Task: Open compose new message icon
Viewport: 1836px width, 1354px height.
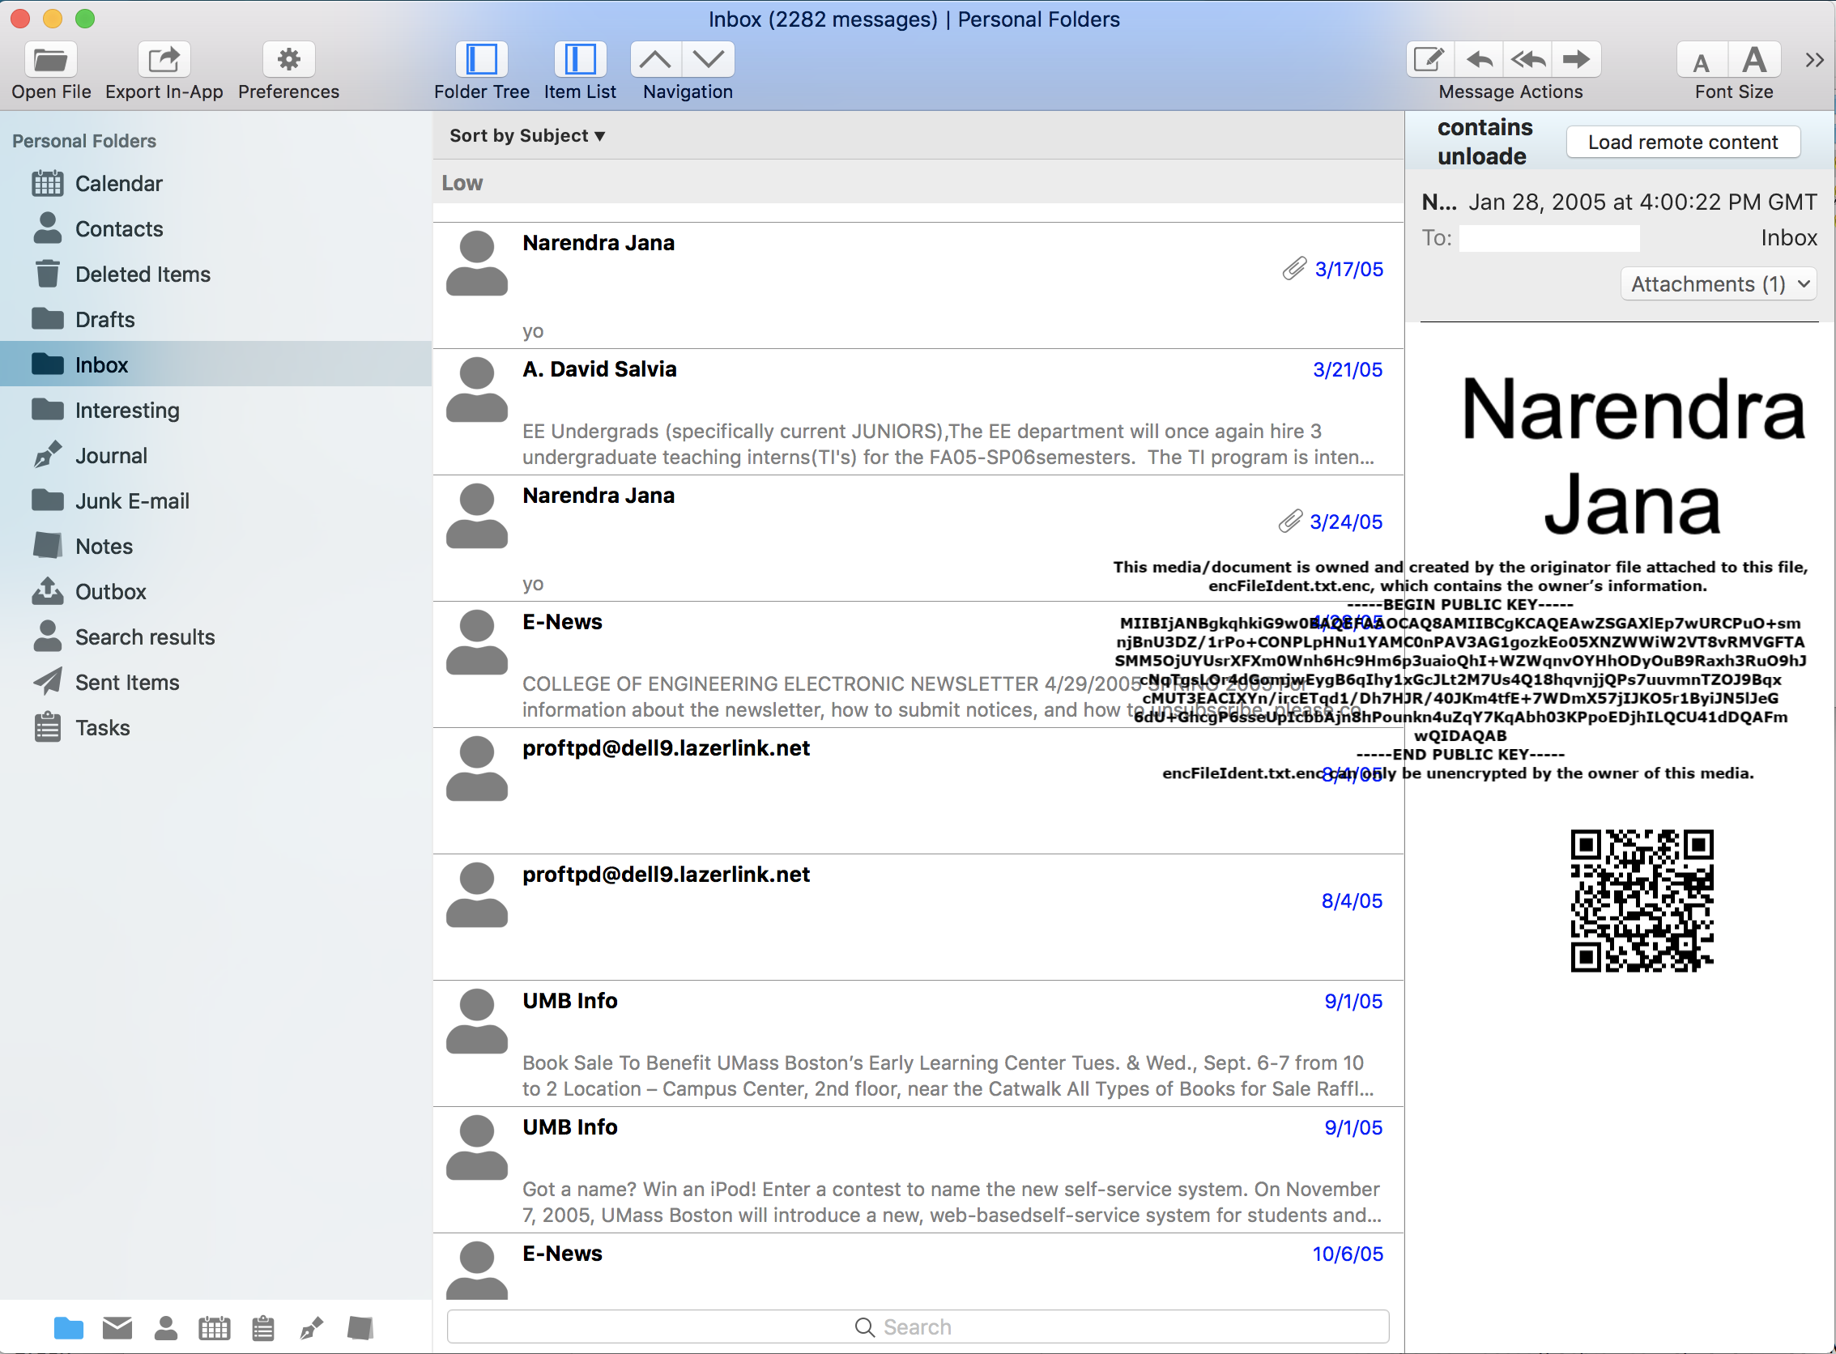Action: tap(1427, 60)
